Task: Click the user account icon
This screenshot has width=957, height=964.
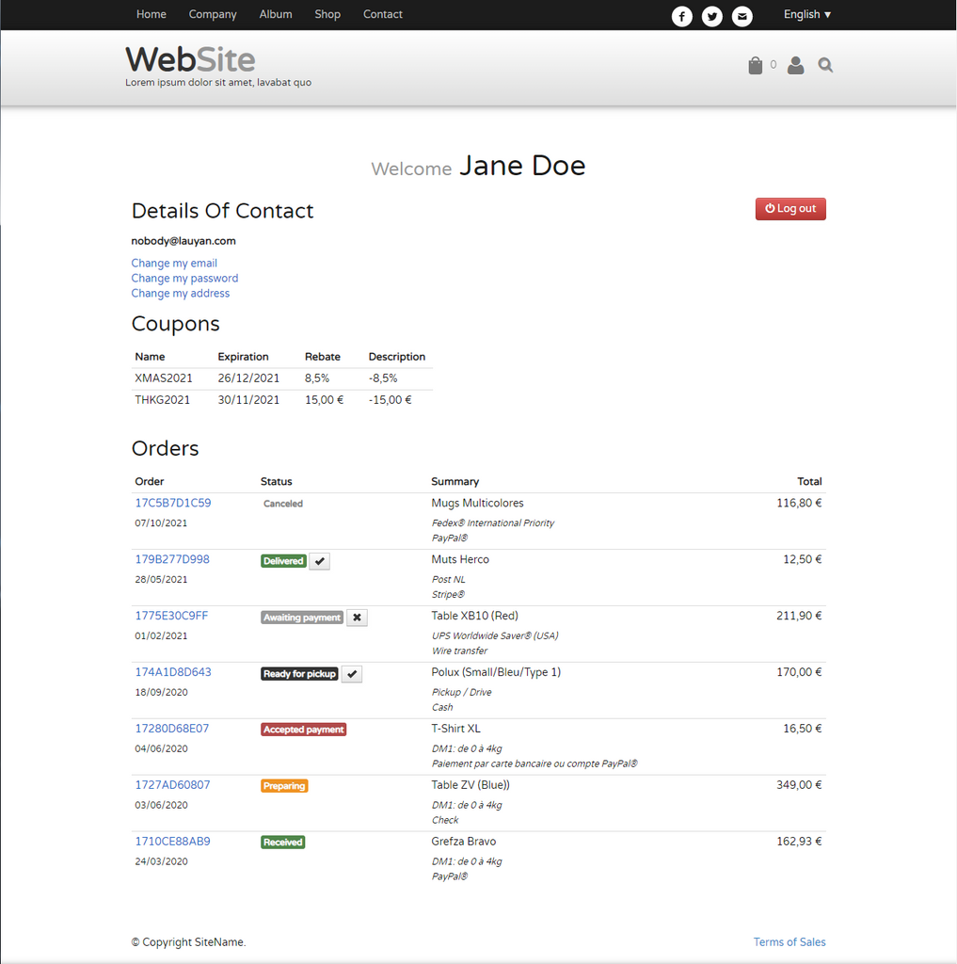Action: click(x=795, y=65)
